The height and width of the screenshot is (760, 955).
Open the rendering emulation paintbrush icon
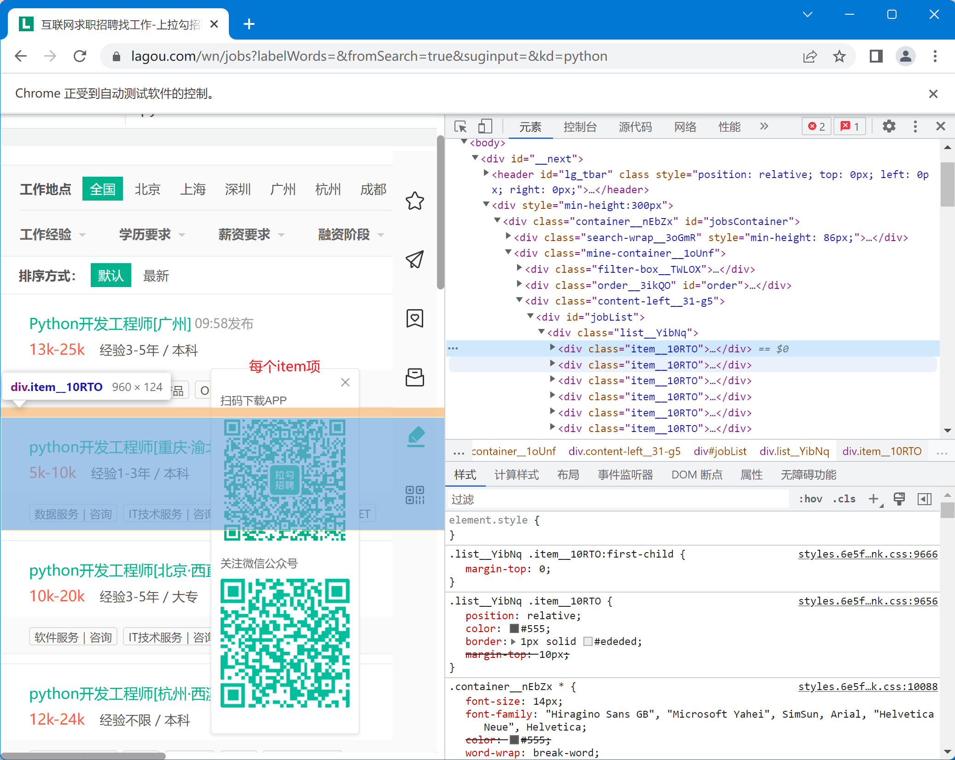(899, 499)
